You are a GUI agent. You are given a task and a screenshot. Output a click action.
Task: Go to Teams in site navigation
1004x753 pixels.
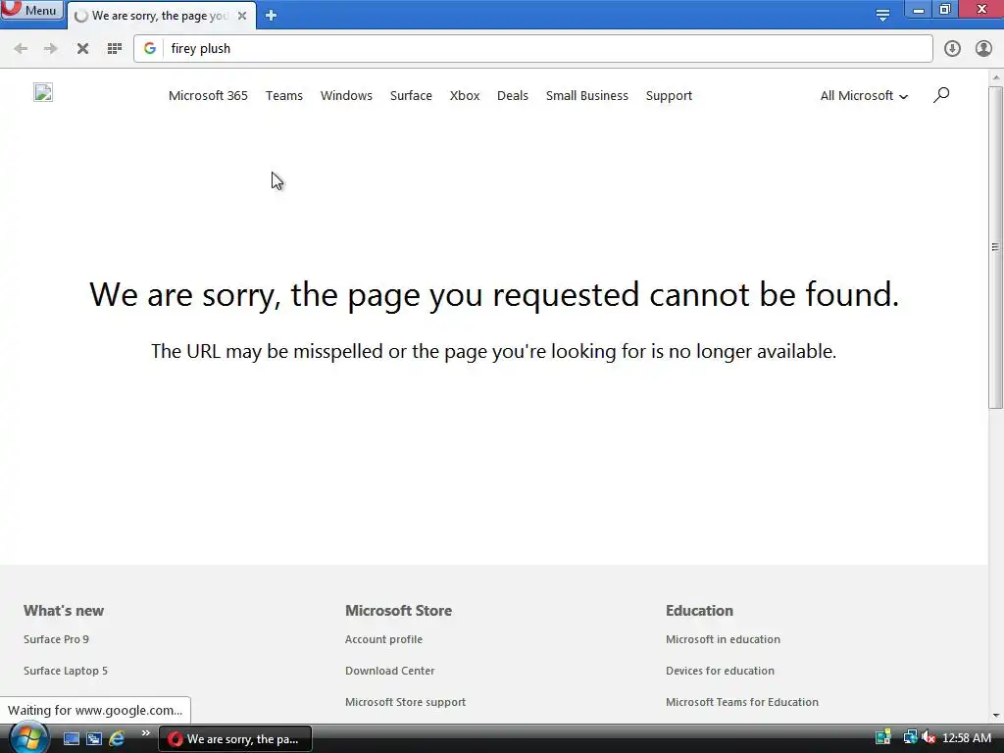coord(284,95)
